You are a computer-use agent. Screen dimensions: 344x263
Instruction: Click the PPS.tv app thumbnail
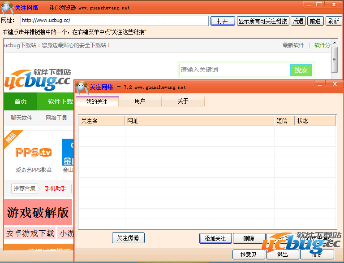tap(34, 152)
